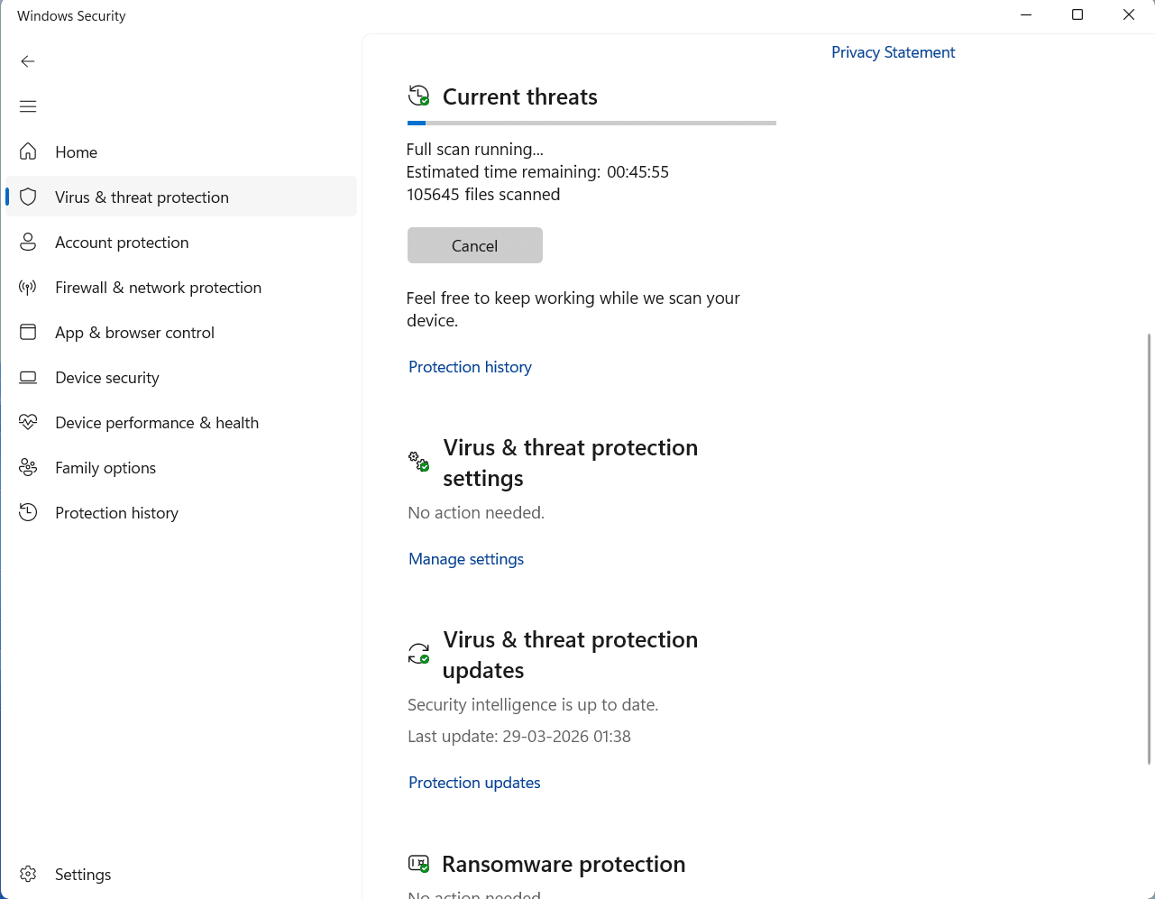Viewport: 1155px width, 899px height.
Task: Open the Protection updates link
Action: [474, 783]
